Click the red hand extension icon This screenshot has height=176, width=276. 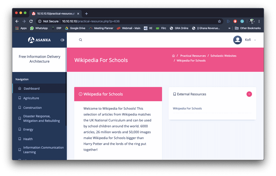pos(235,21)
